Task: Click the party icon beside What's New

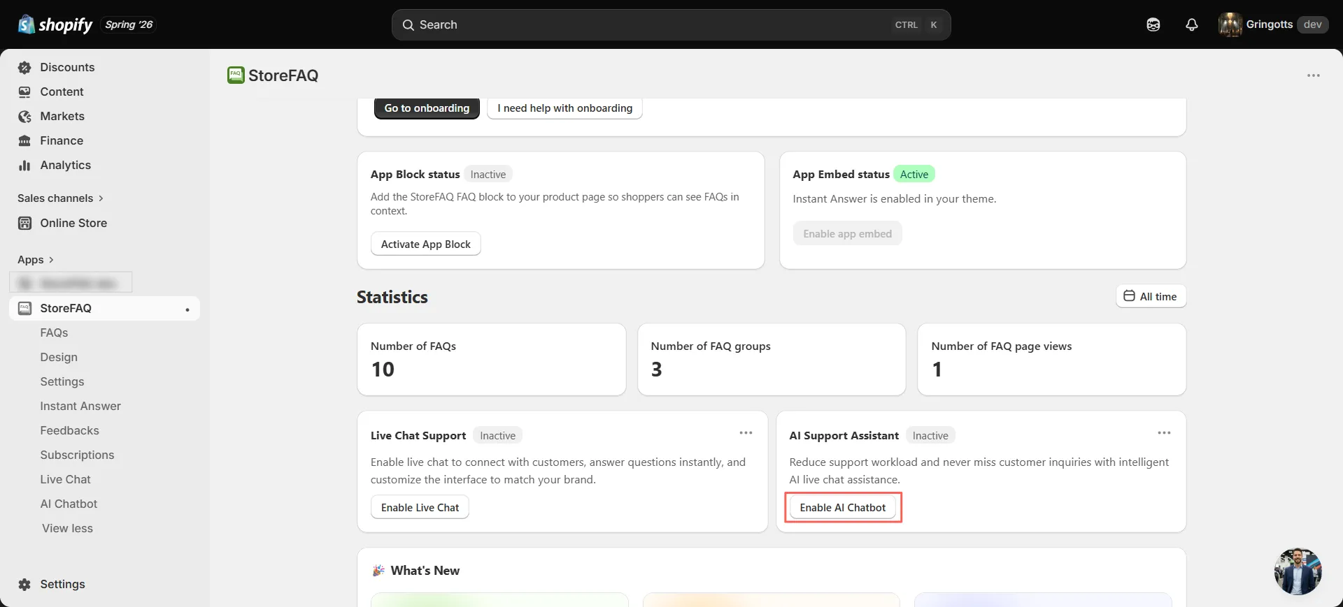Action: point(378,571)
